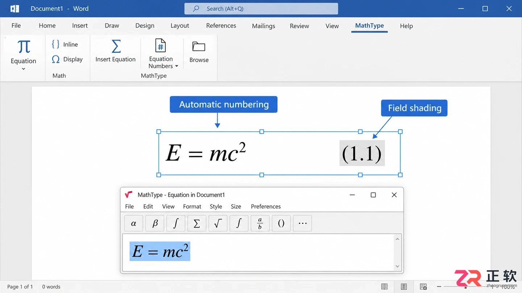
Task: Open the Draw ribbon tab
Action: point(112,26)
